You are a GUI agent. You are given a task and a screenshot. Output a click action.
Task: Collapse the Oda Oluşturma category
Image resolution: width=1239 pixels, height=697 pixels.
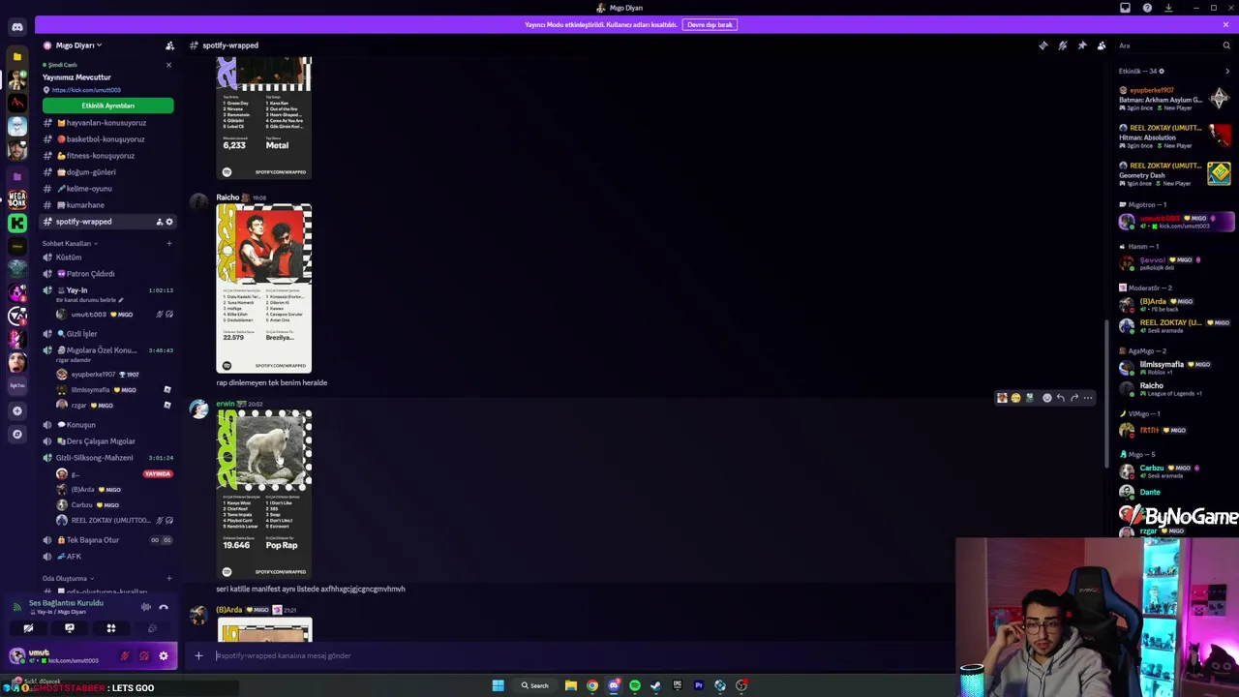click(x=66, y=578)
